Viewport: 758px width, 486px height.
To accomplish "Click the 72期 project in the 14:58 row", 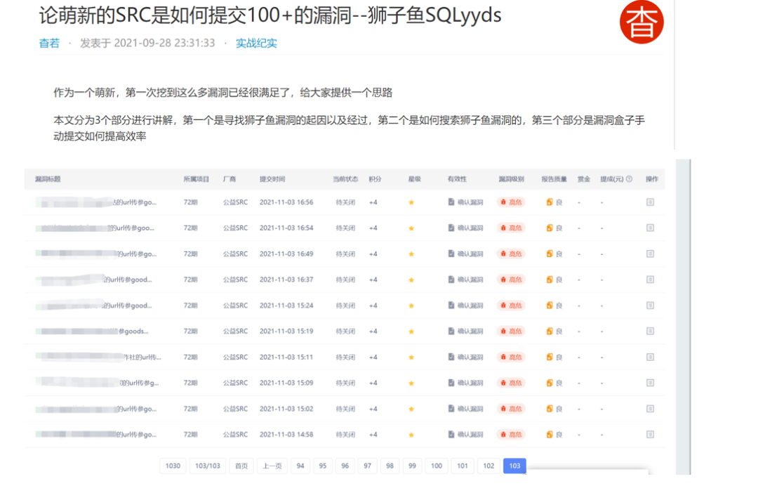I will [190, 435].
